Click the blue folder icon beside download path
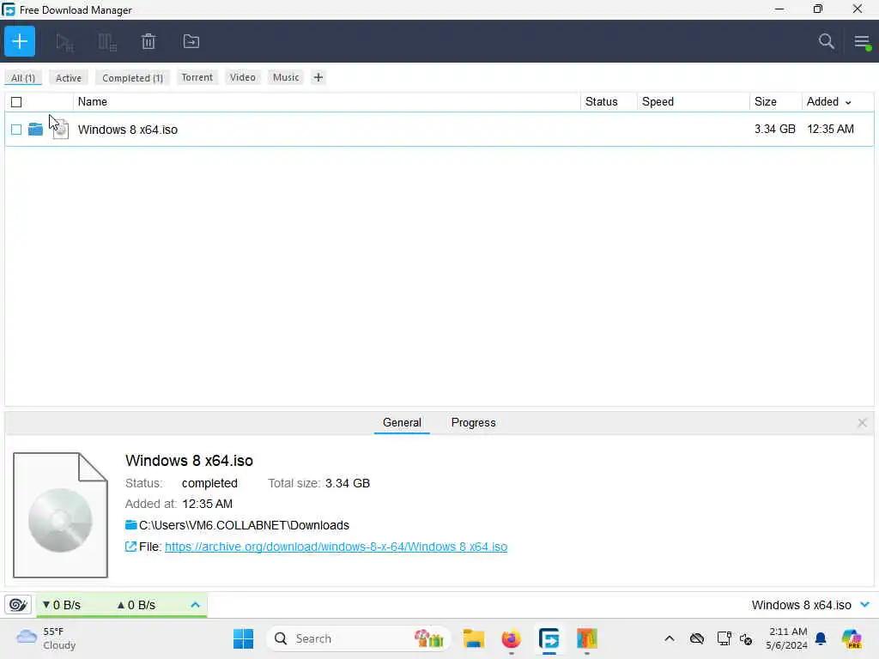 point(130,525)
